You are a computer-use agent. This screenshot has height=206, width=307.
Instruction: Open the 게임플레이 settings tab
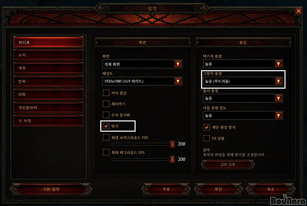coord(49,108)
